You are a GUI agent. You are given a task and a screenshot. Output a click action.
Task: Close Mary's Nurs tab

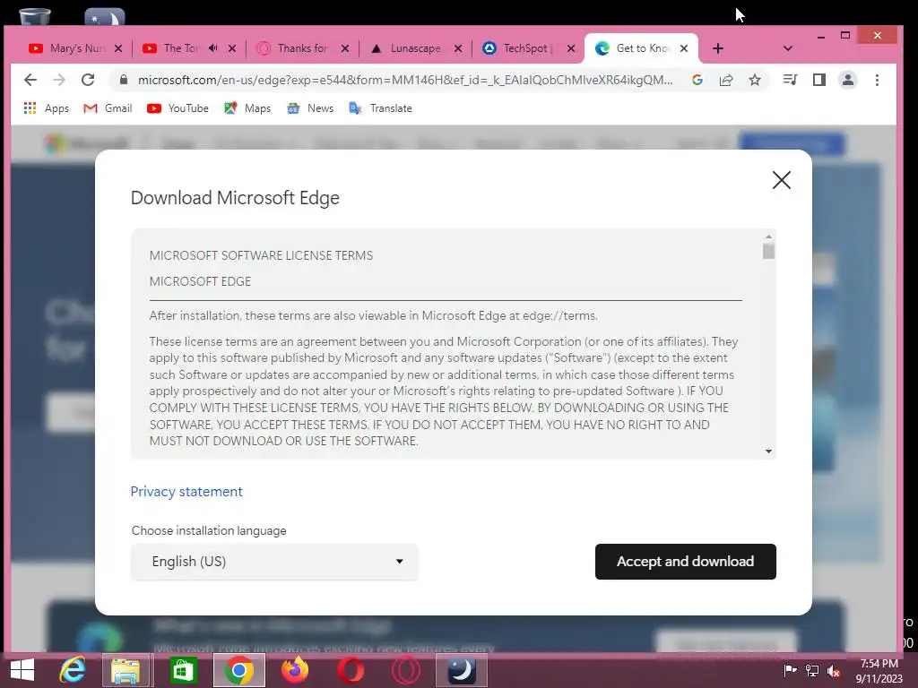click(x=118, y=48)
